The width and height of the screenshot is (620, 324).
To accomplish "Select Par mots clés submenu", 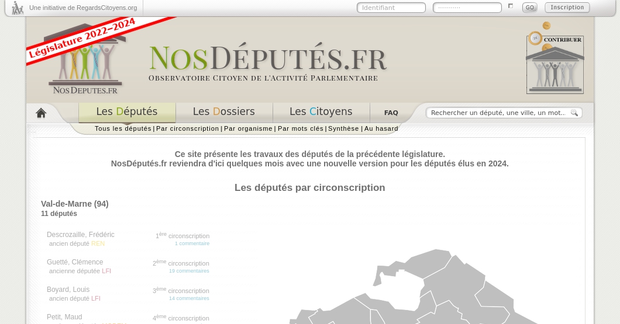I will click(301, 128).
